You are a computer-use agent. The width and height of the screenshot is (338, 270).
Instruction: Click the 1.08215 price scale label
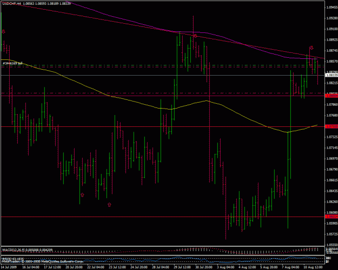[x=332, y=83]
